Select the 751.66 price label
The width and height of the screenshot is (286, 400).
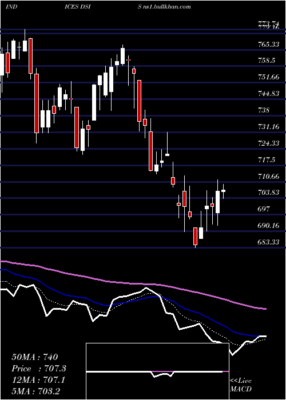(268, 77)
